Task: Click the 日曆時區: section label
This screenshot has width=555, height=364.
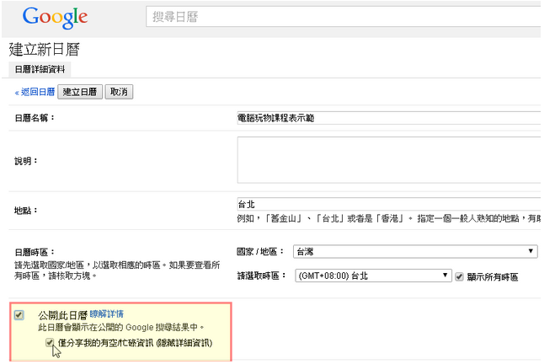Action: (35, 252)
